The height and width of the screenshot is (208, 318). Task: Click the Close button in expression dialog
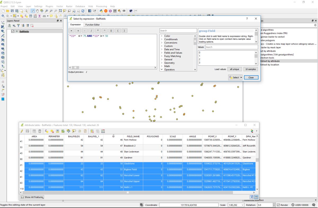(x=251, y=77)
